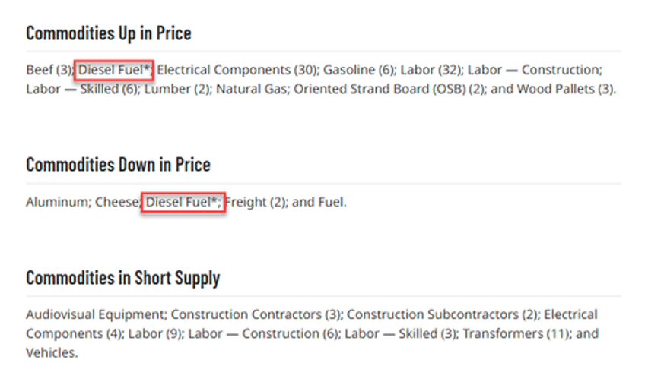Click Lumber (2) entry

click(176, 89)
